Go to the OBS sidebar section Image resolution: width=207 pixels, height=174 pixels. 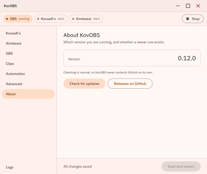click(28, 53)
